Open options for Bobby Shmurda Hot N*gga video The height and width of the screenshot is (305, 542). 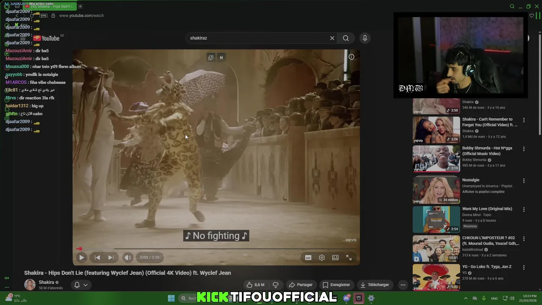524,149
